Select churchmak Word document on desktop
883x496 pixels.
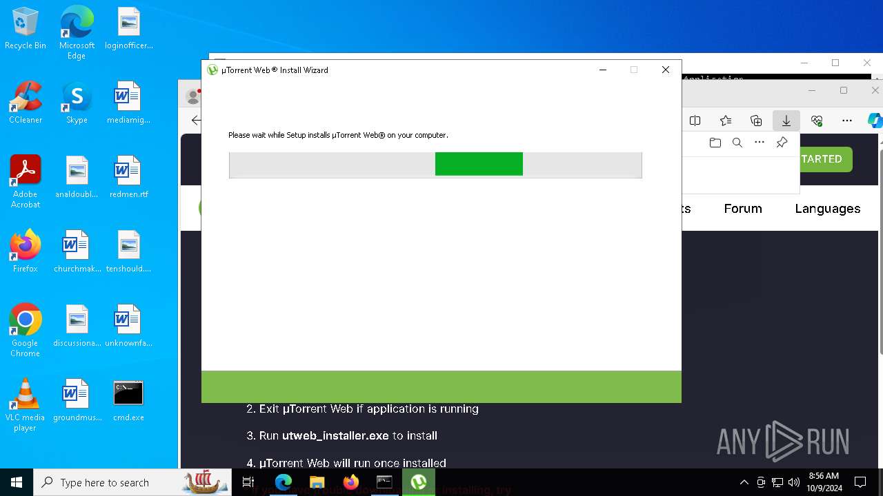(77, 252)
